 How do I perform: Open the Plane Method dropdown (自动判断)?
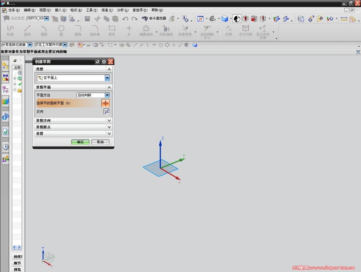point(107,95)
